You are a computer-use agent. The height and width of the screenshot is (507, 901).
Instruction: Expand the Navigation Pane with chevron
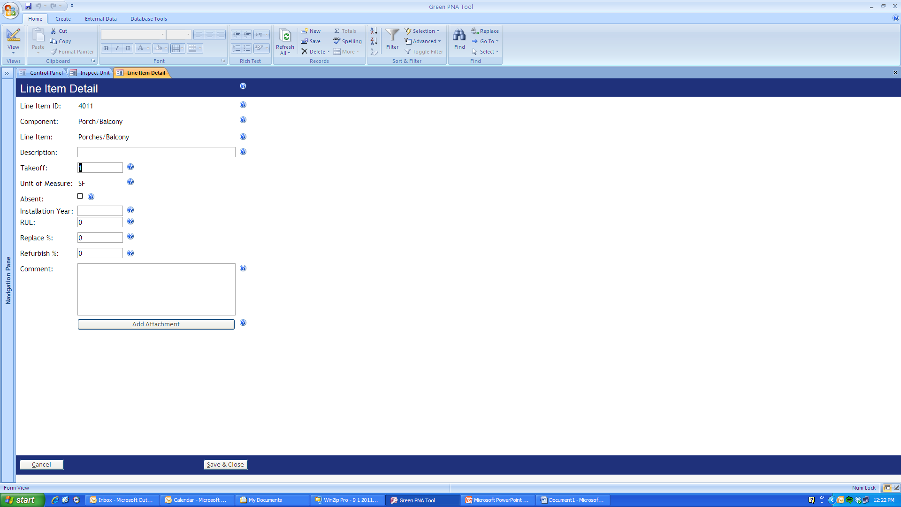click(x=7, y=73)
